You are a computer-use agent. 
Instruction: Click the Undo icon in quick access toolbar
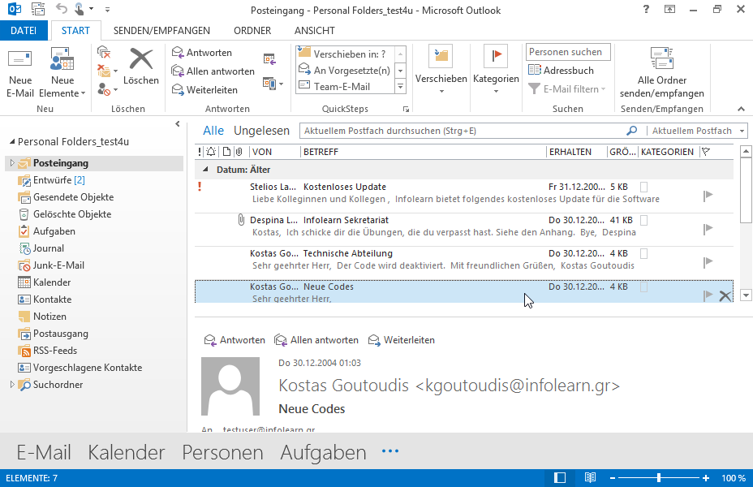pyautogui.click(x=61, y=9)
